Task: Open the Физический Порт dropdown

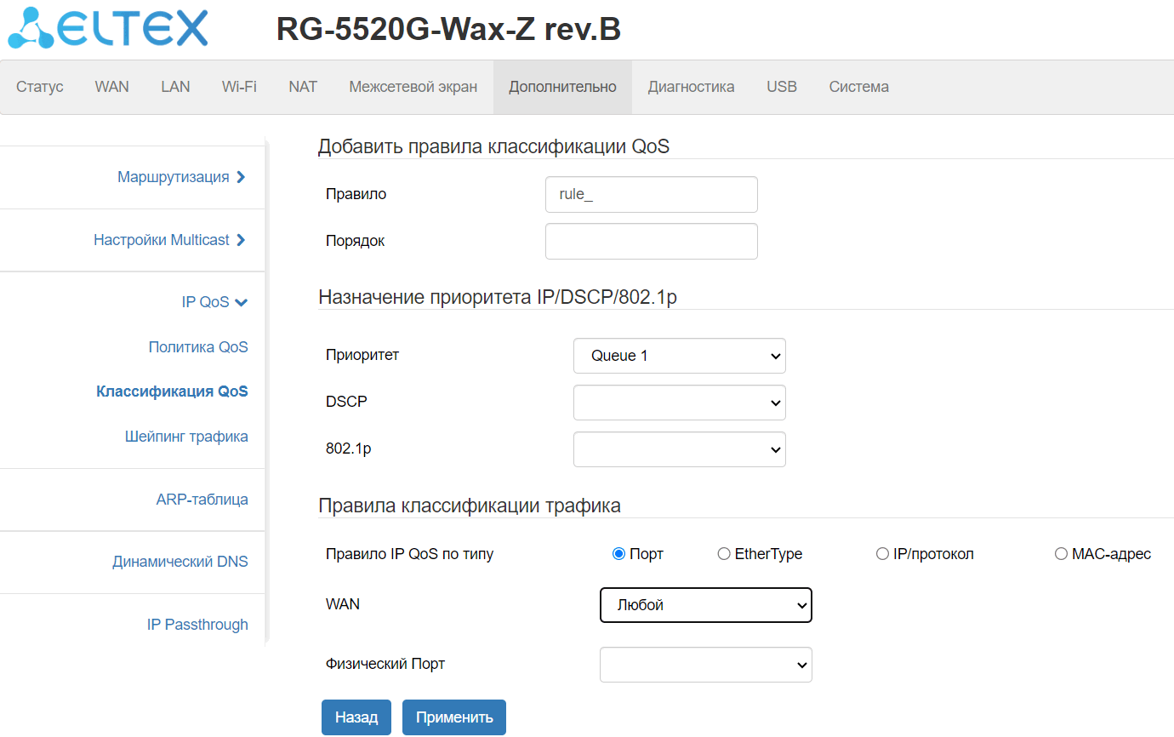Action: pos(705,665)
